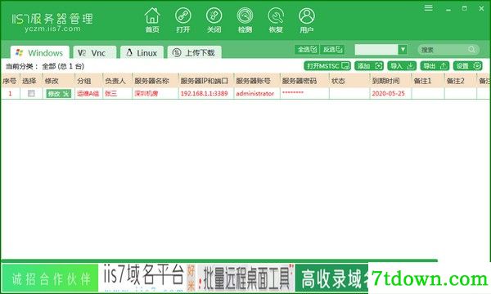Switch to the Linux tab

[142, 52]
